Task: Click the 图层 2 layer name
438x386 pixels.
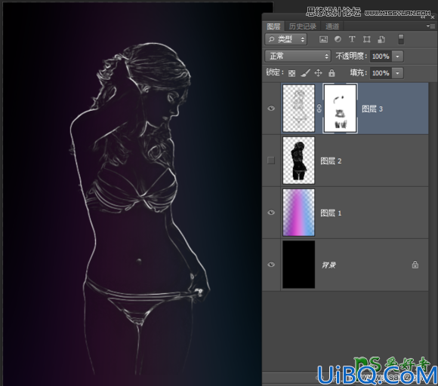Action: click(x=331, y=161)
